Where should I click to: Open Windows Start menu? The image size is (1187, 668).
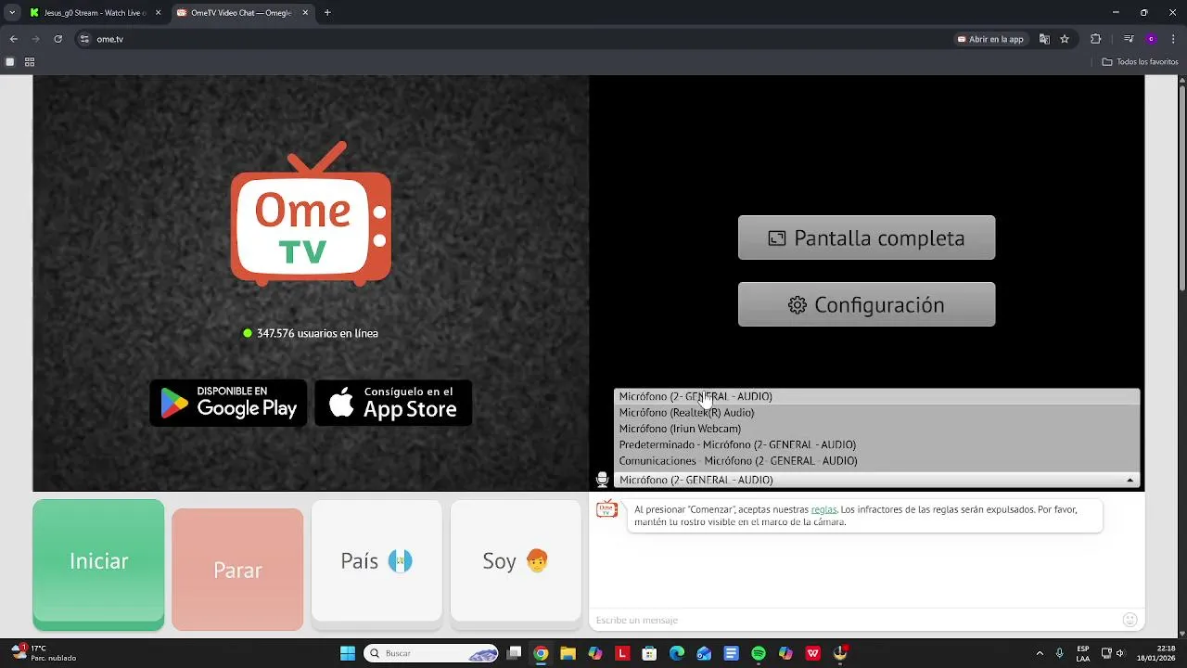point(348,653)
